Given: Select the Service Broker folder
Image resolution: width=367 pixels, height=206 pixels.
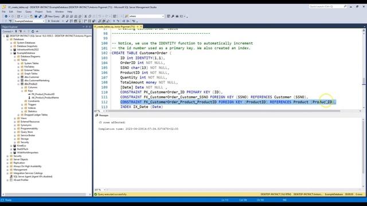Looking at the screenshot, I should coord(28,136).
